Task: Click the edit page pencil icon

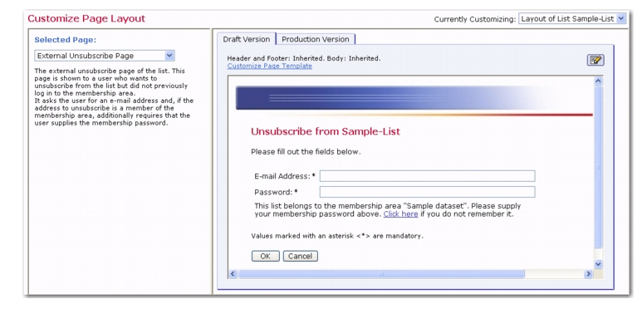Action: pyautogui.click(x=595, y=60)
